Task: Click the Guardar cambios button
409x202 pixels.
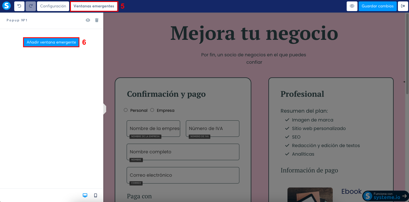Action: coord(378,6)
